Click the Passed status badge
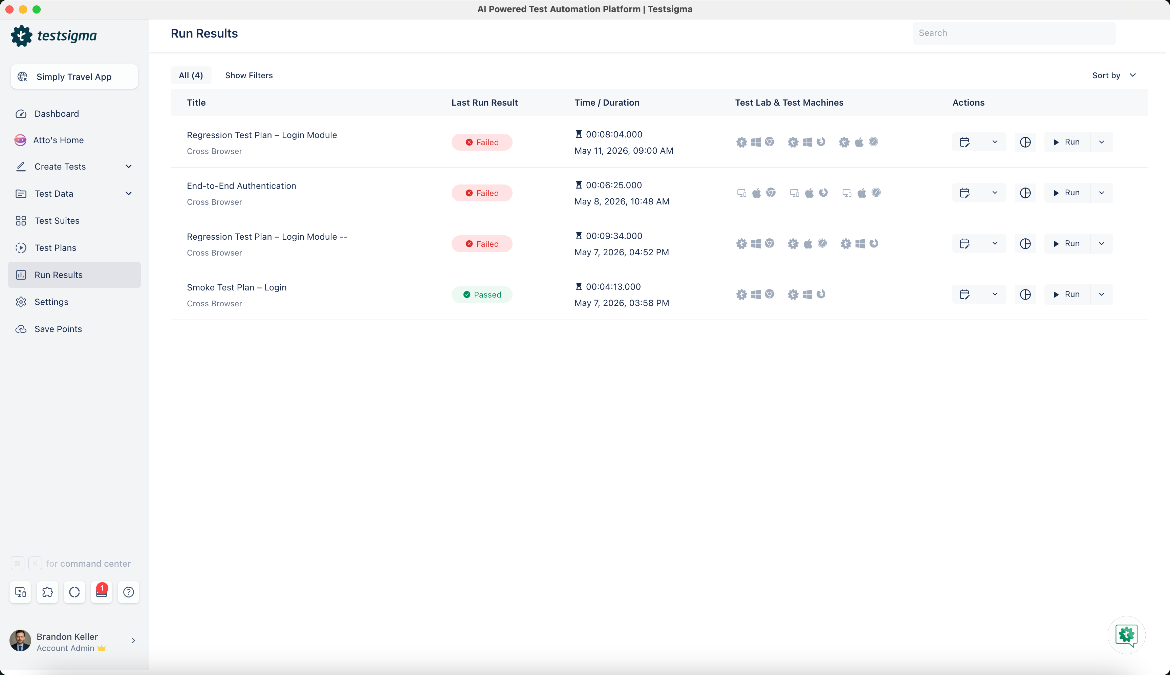This screenshot has height=675, width=1170. [482, 295]
